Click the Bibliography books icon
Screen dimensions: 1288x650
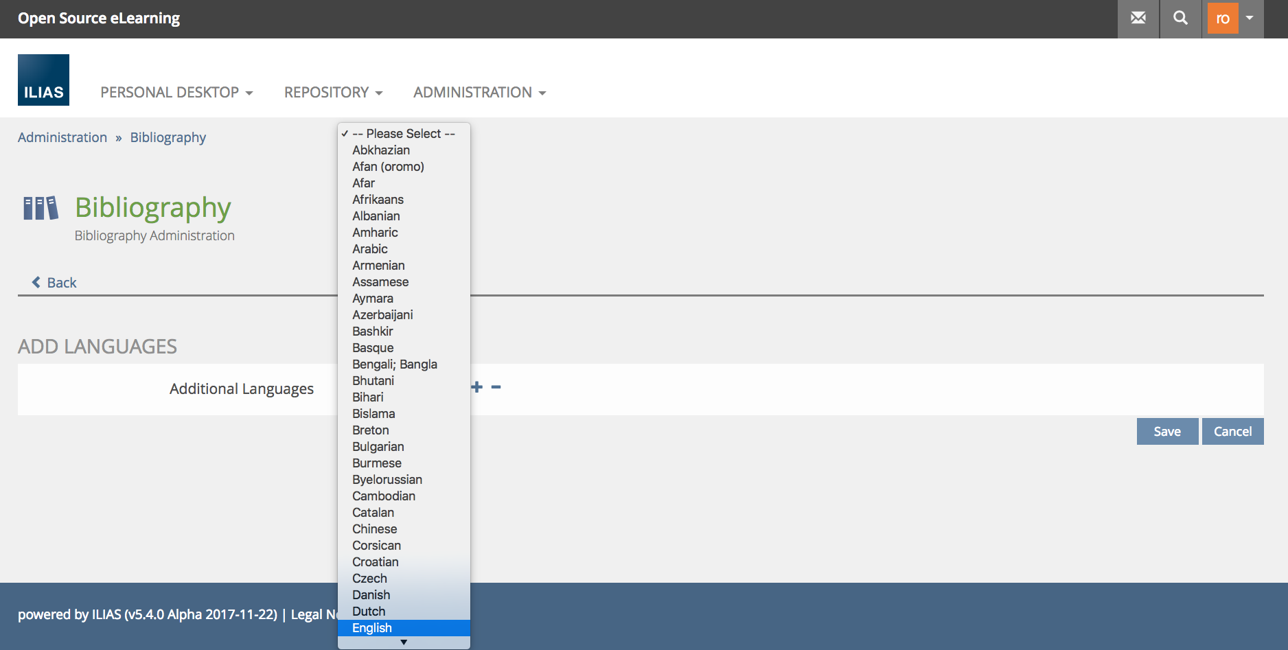[41, 208]
